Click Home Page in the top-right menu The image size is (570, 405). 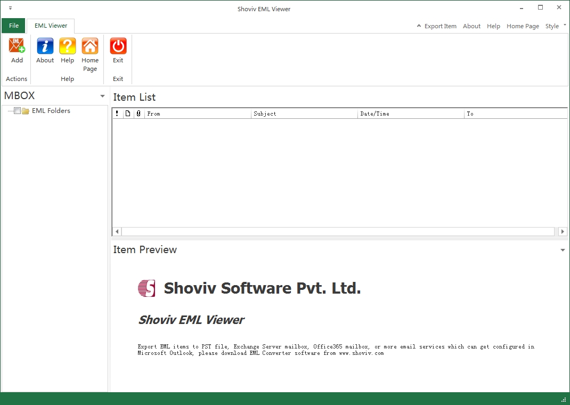point(523,26)
